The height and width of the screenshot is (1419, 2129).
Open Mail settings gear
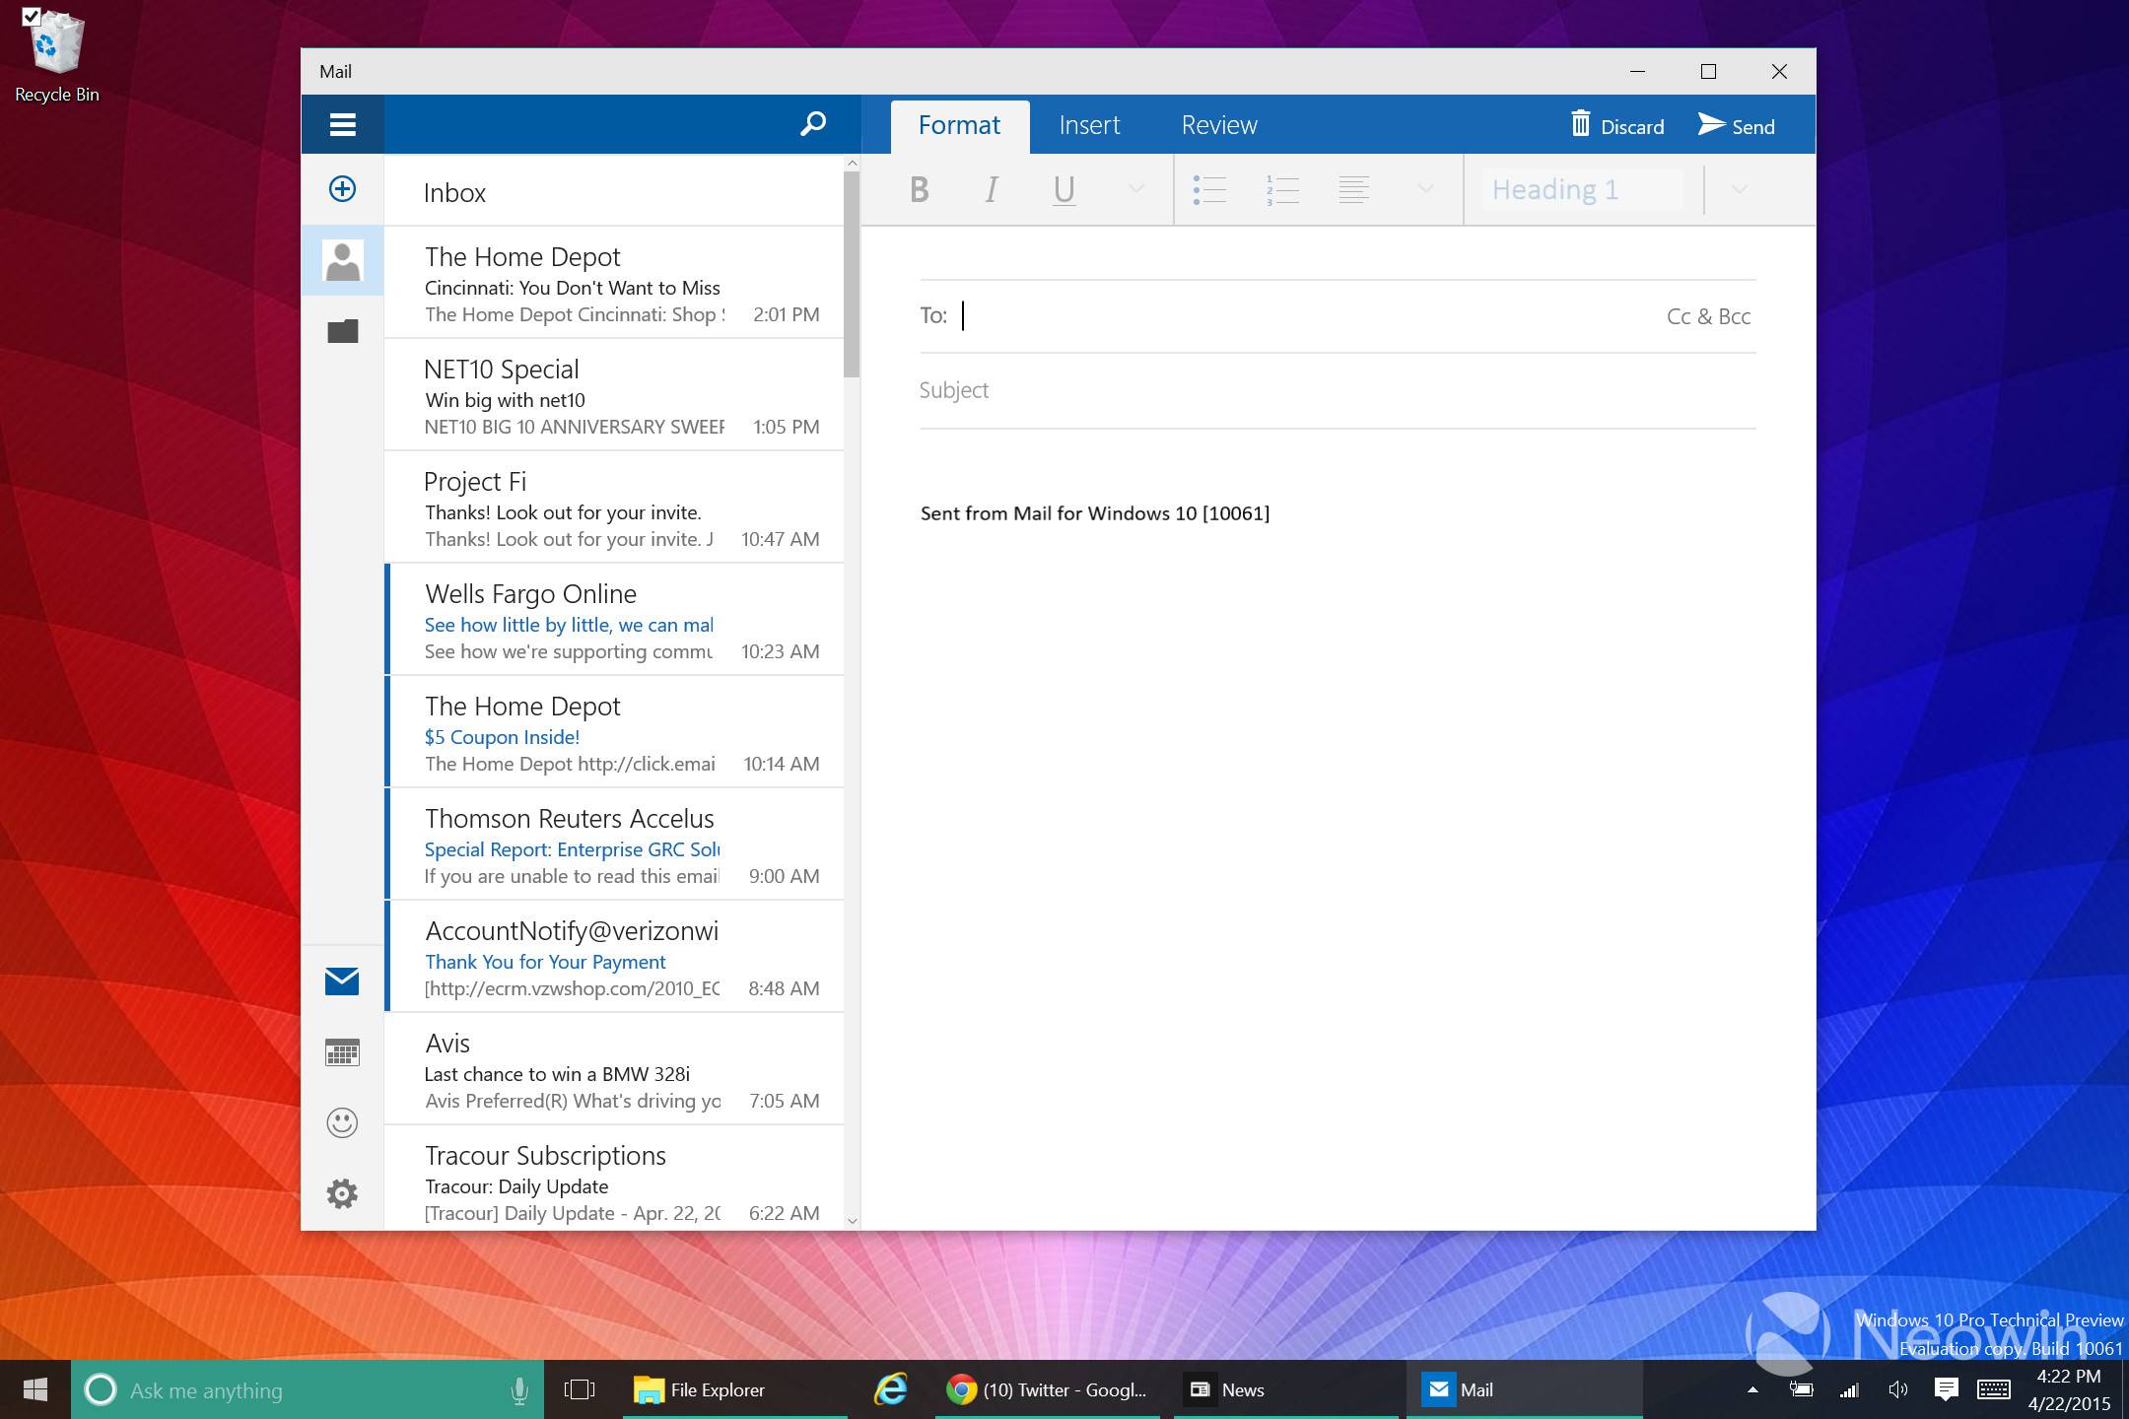point(342,1193)
